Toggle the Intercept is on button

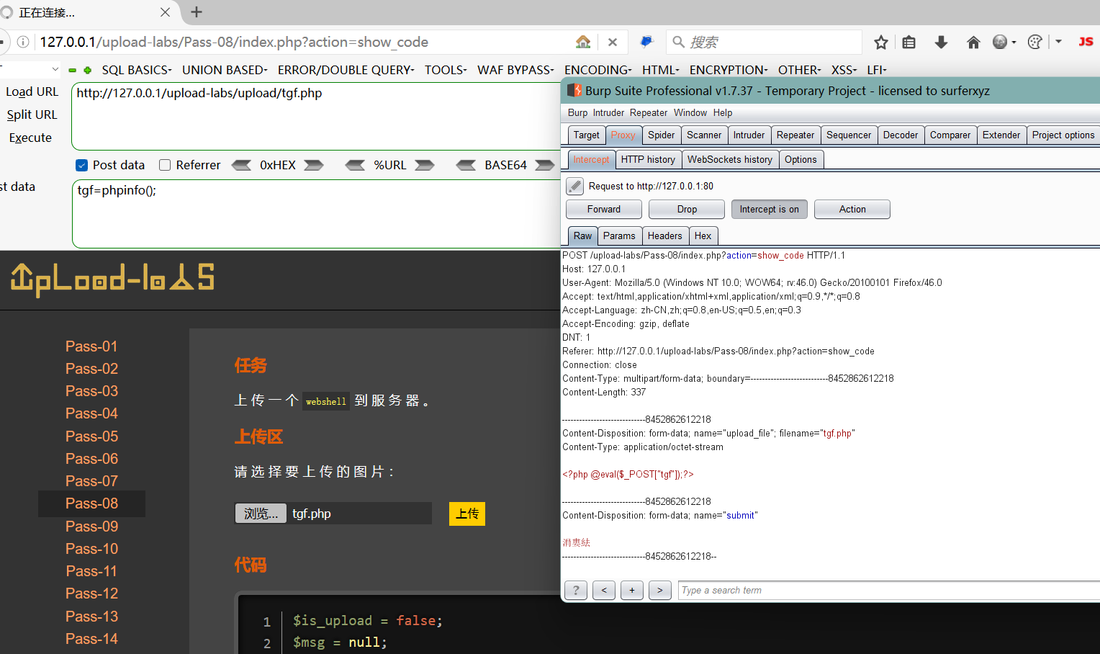click(770, 209)
